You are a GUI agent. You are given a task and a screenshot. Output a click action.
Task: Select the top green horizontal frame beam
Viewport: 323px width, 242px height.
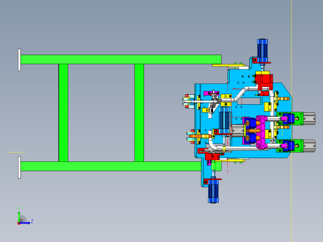coord(121,60)
